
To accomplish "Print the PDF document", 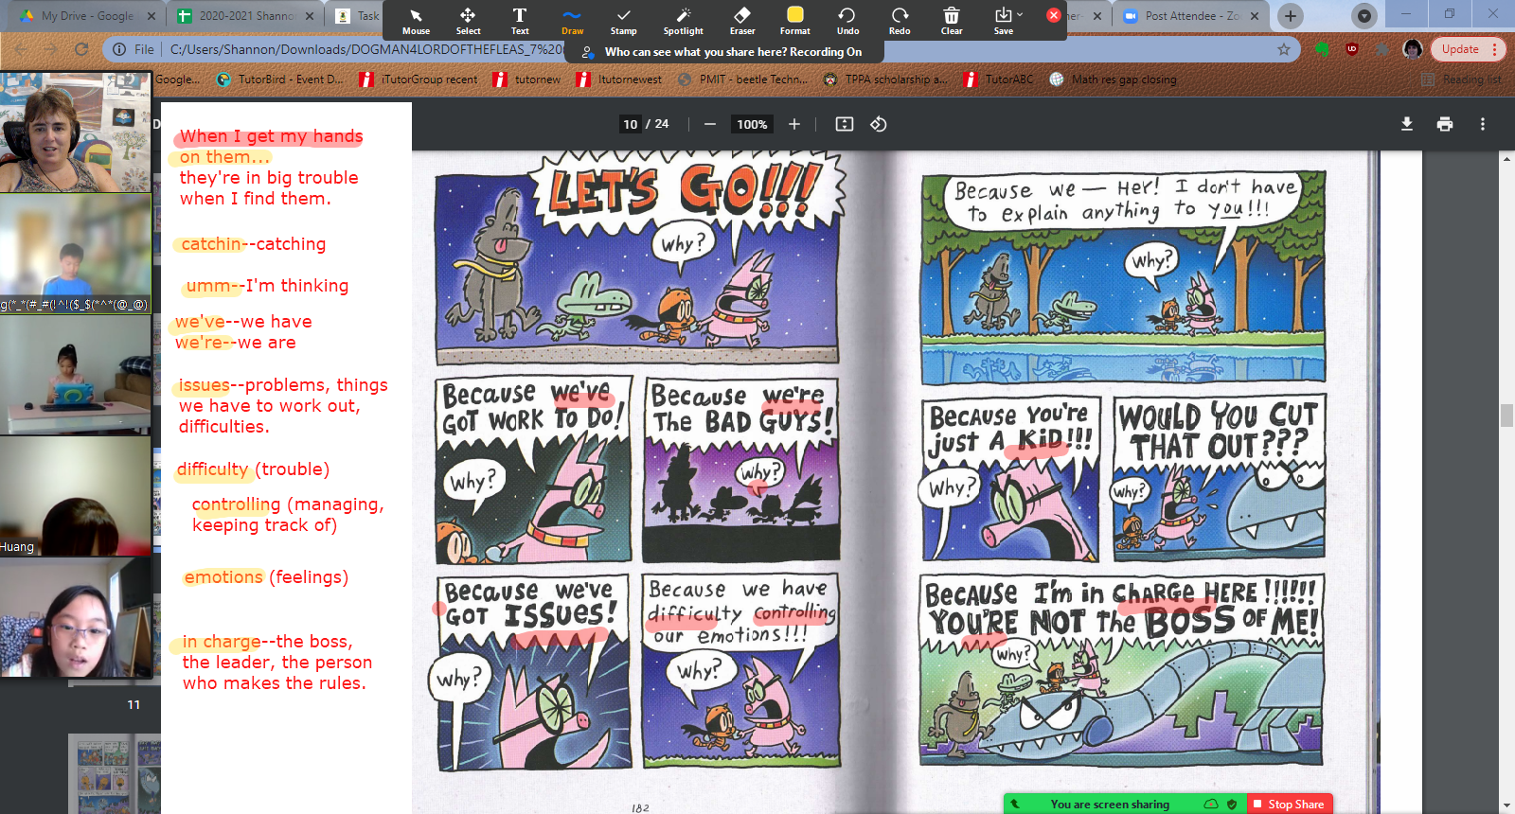I will [1445, 124].
